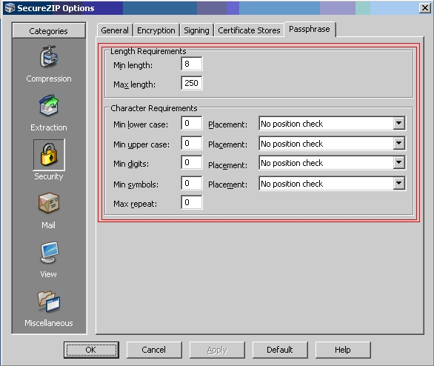The image size is (434, 366).
Task: Click the Min upper case field
Action: [192, 143]
